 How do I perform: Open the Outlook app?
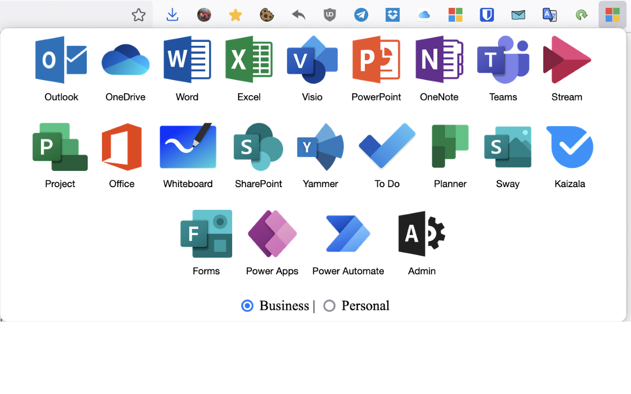click(61, 59)
